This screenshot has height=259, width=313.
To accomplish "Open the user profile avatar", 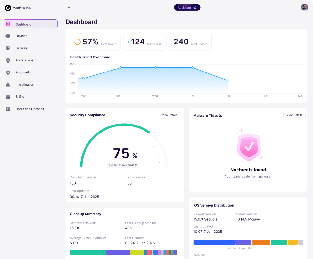I will click(304, 7).
